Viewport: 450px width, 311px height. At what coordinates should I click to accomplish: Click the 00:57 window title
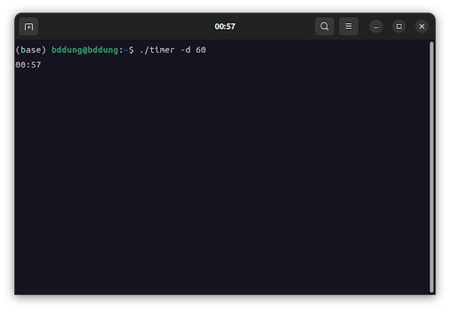225,27
